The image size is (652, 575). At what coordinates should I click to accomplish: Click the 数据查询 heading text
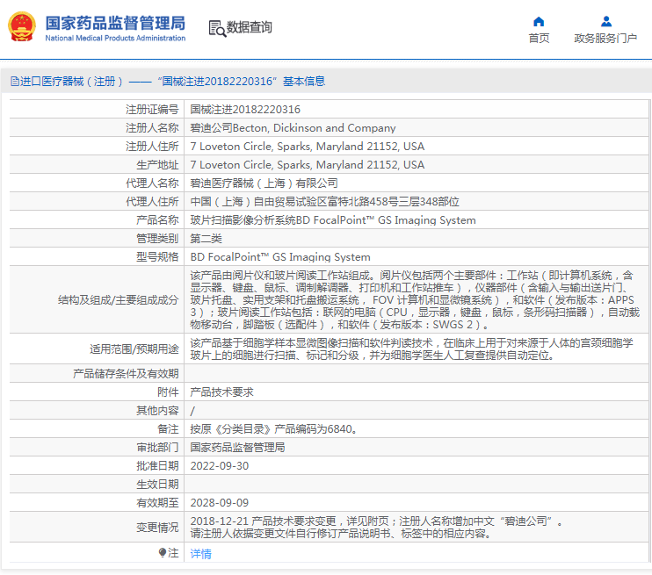point(249,27)
